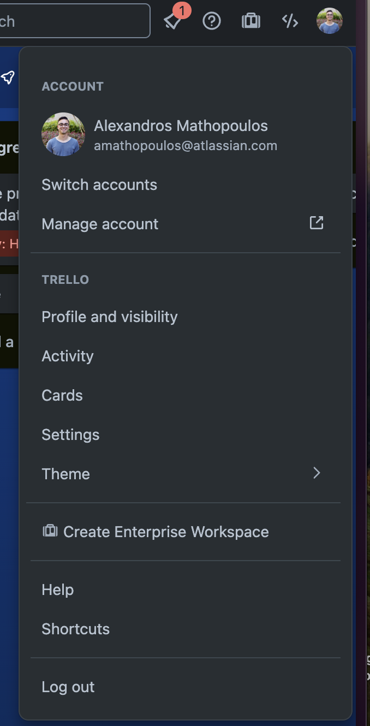Click the help question mark icon
370x726 pixels.
pyautogui.click(x=212, y=21)
